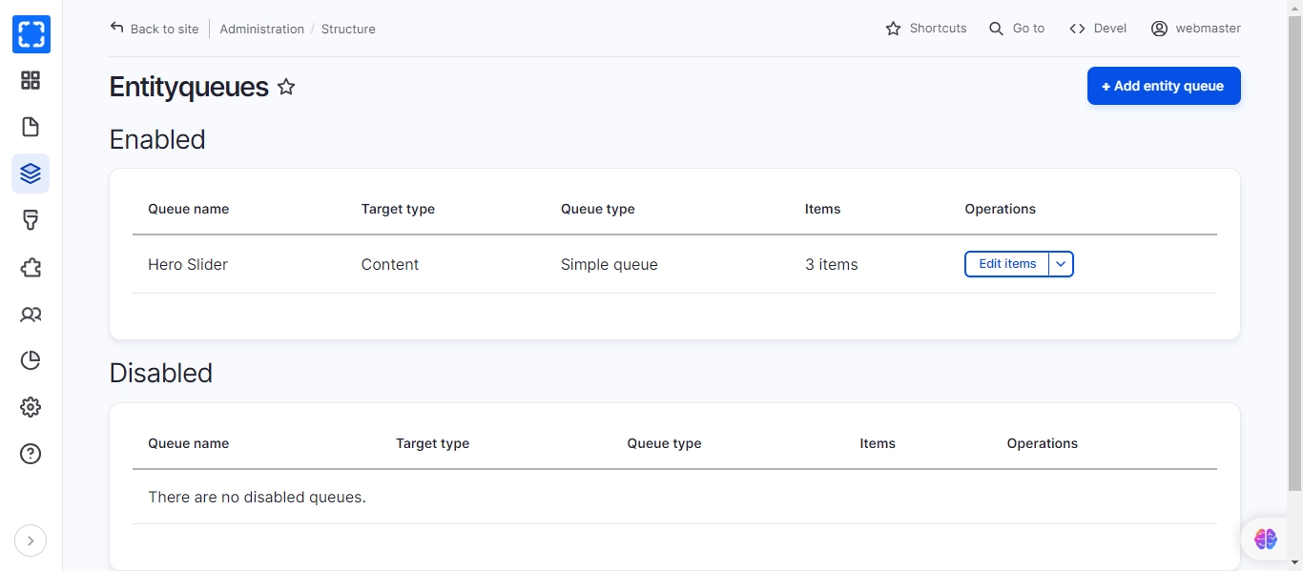
Task: Open the Content page icon in sidebar
Action: [31, 128]
